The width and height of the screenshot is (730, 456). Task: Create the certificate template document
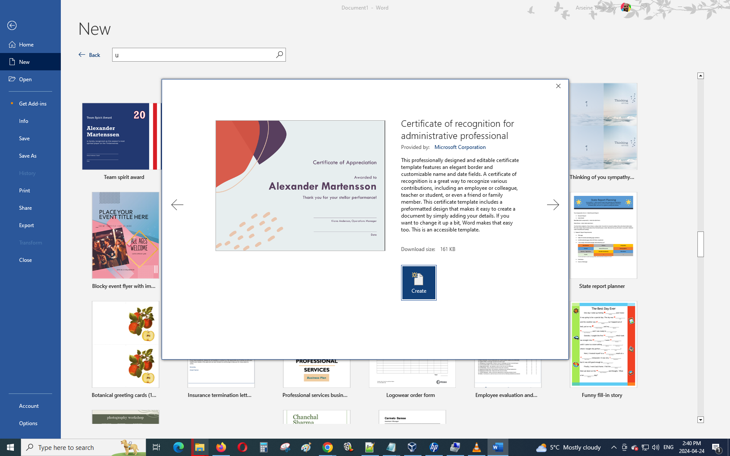tap(418, 283)
